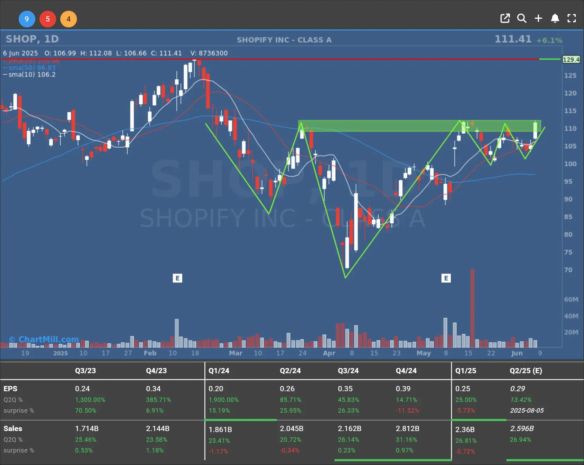Image resolution: width=584 pixels, height=465 pixels.
Task: Select the 70.50% EPS surprise value
Action: (86, 410)
